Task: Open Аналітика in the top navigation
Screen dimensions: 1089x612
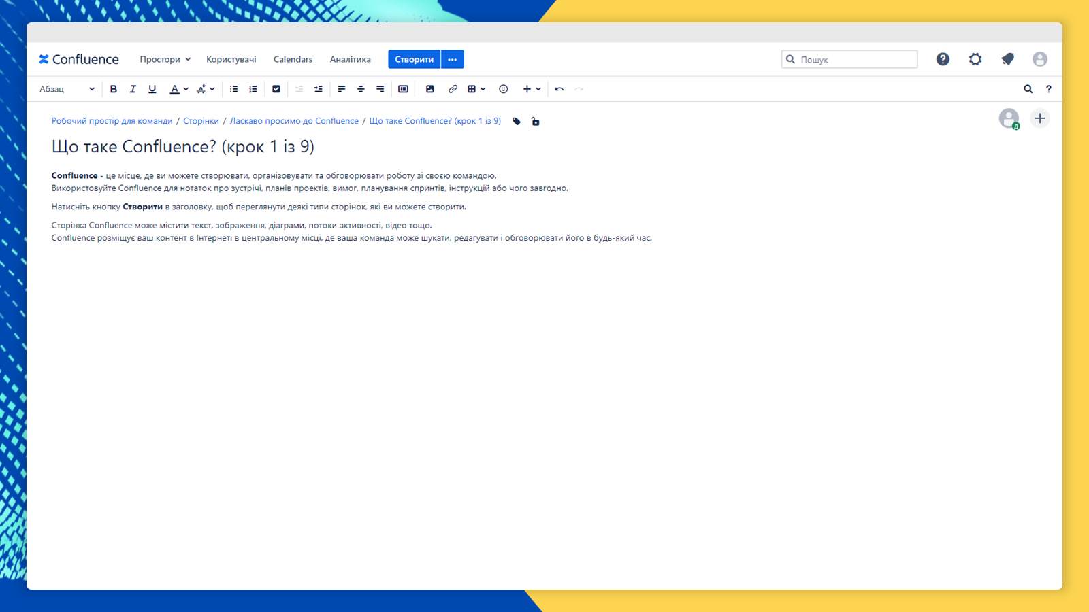Action: click(x=351, y=59)
